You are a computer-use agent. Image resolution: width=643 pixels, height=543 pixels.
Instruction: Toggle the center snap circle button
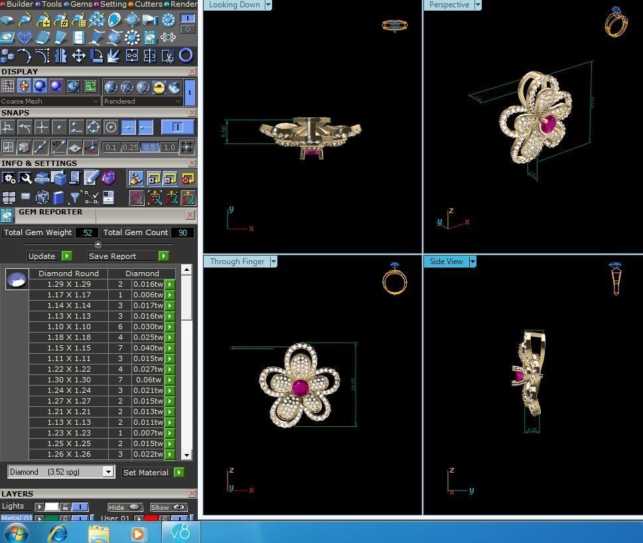111,127
